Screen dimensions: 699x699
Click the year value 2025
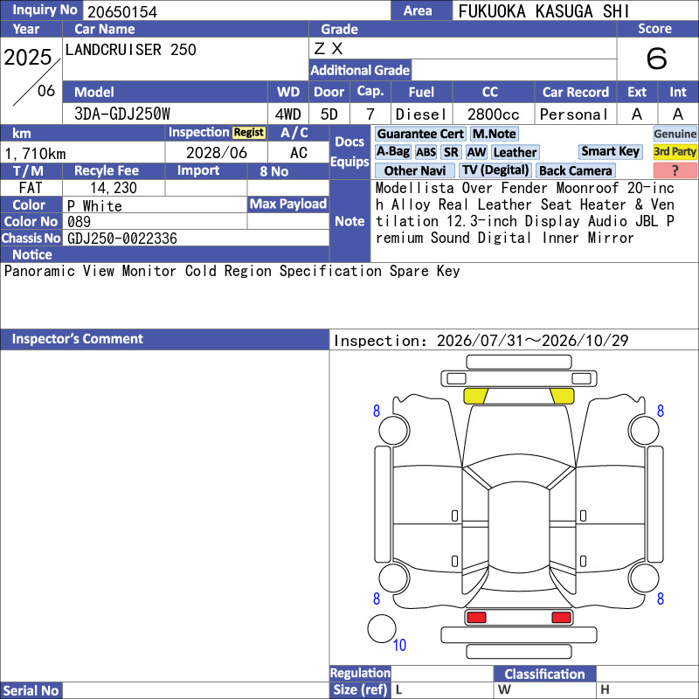[x=28, y=58]
